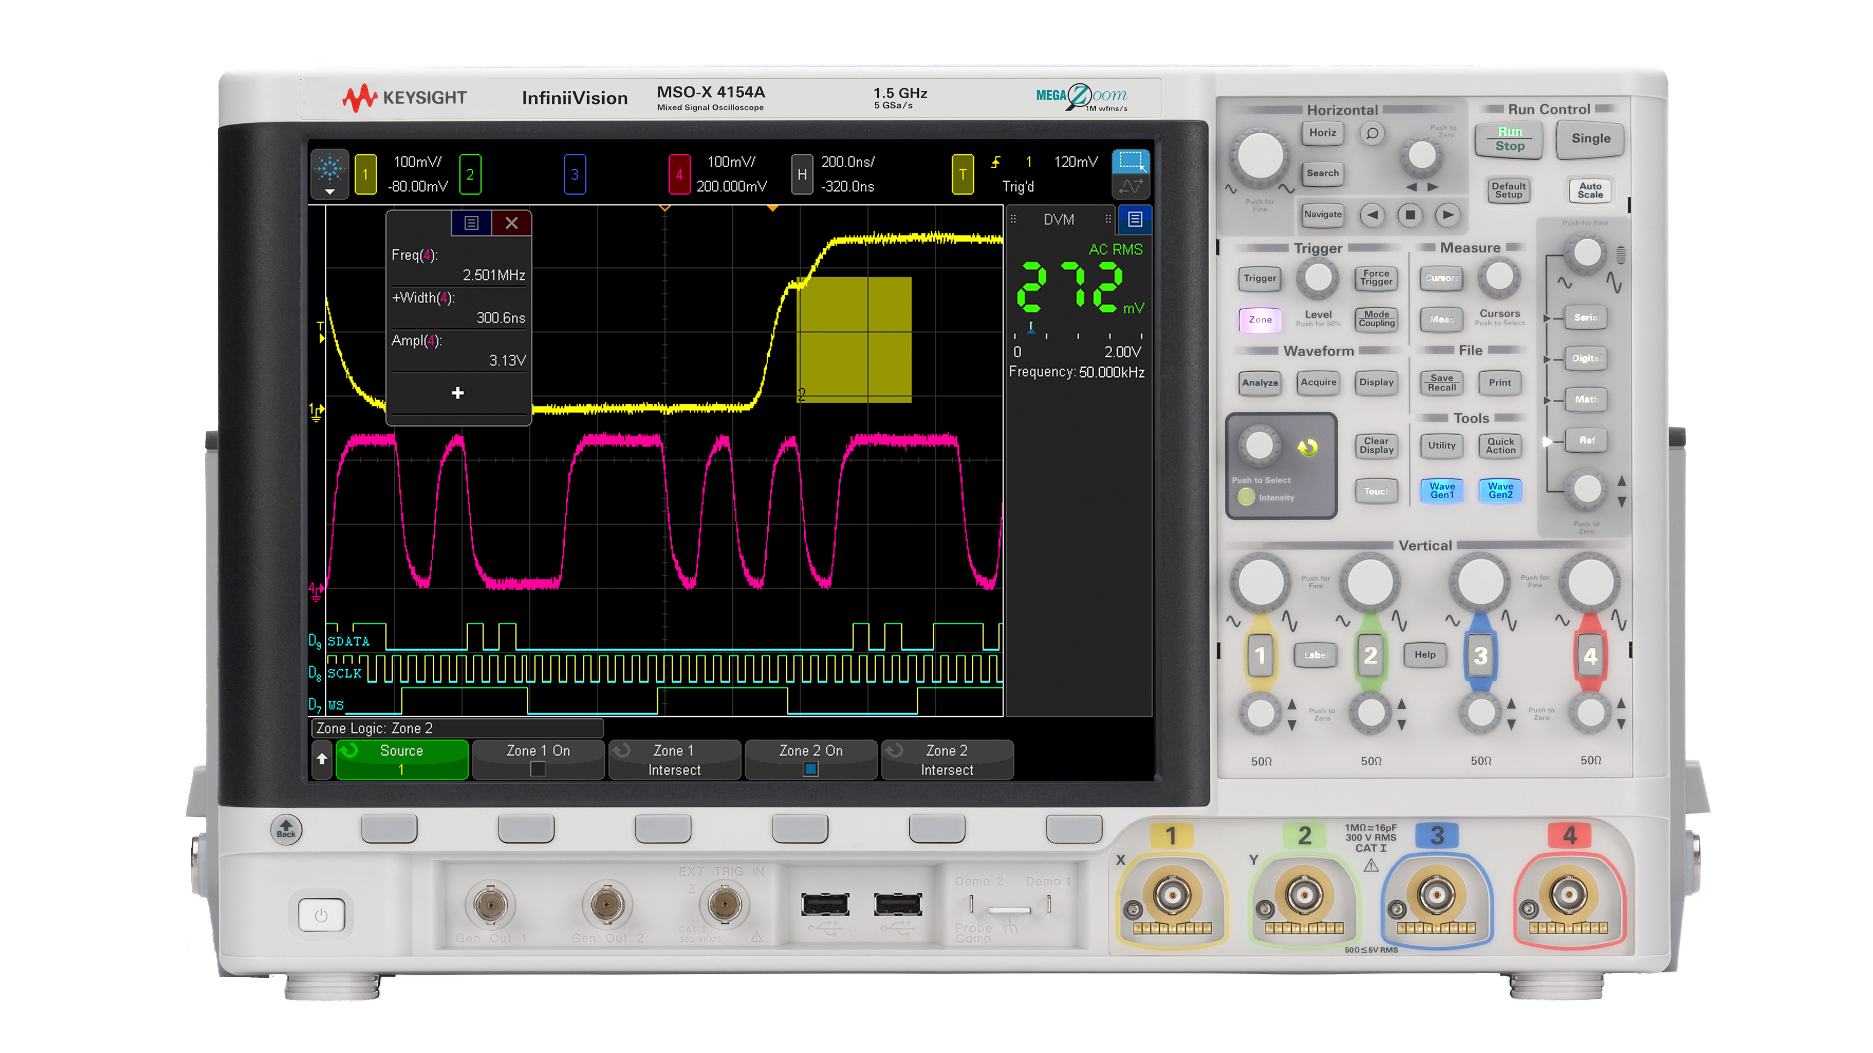Push the zoom magnifier button
Viewport: 1873px width, 1053px height.
1372,133
